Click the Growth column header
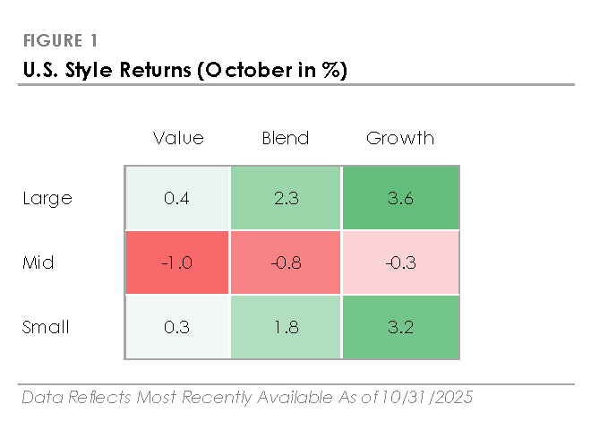 (x=400, y=138)
